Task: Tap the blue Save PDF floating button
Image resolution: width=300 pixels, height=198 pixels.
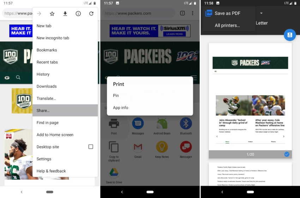Action: point(290,35)
